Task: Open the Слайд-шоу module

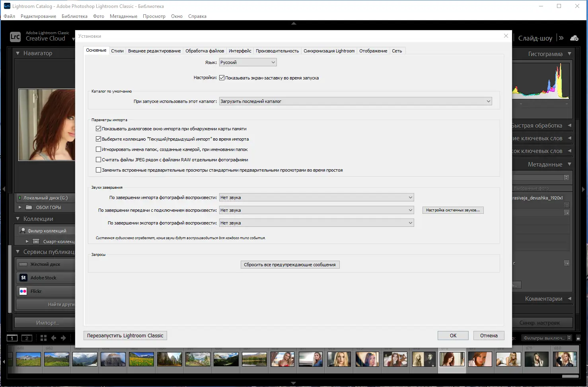Action: point(535,38)
